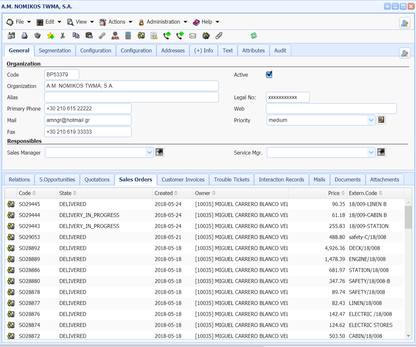Open the Quotations tab
The image size is (416, 347).
[x=97, y=179]
